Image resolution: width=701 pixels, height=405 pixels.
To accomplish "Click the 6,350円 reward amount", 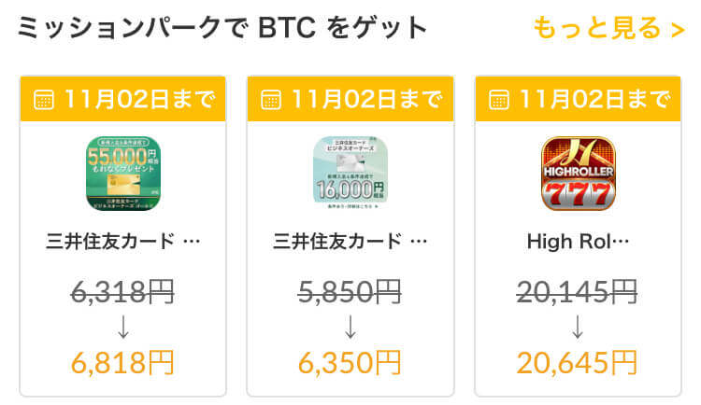I will (x=350, y=360).
